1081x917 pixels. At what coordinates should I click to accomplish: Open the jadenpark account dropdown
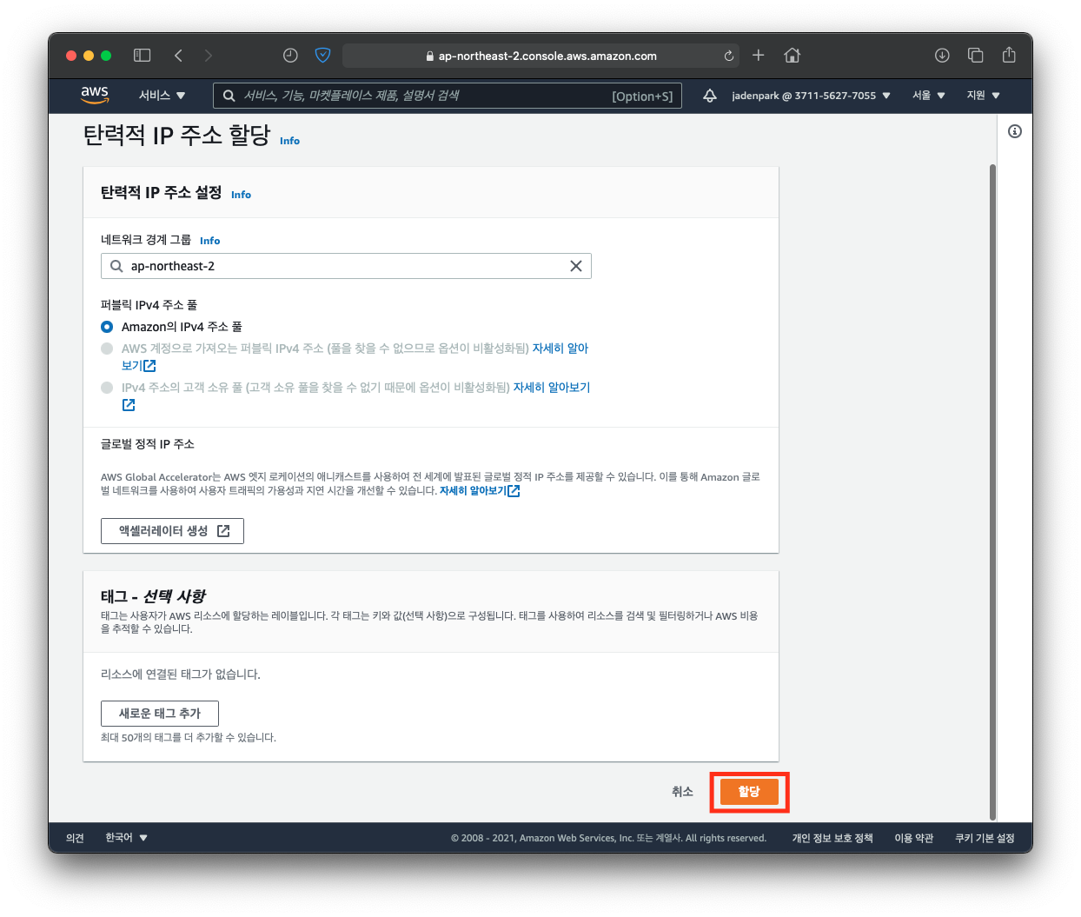(811, 96)
